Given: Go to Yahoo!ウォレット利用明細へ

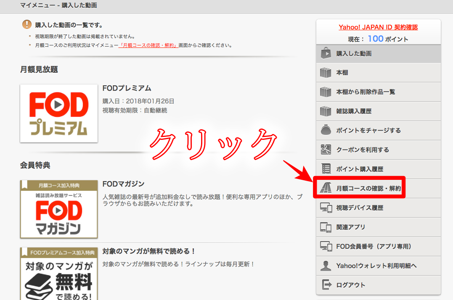Looking at the screenshot, I should pos(379,266).
